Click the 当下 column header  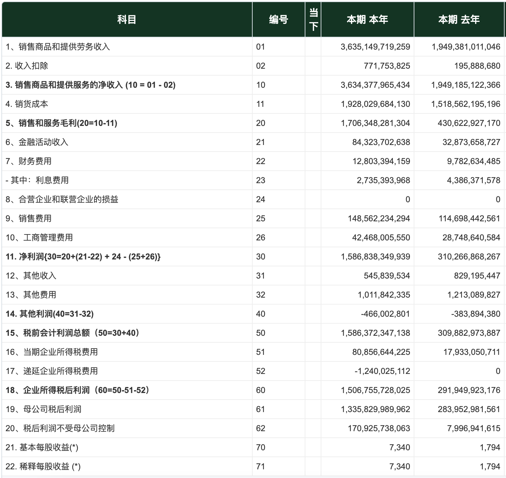(x=313, y=19)
